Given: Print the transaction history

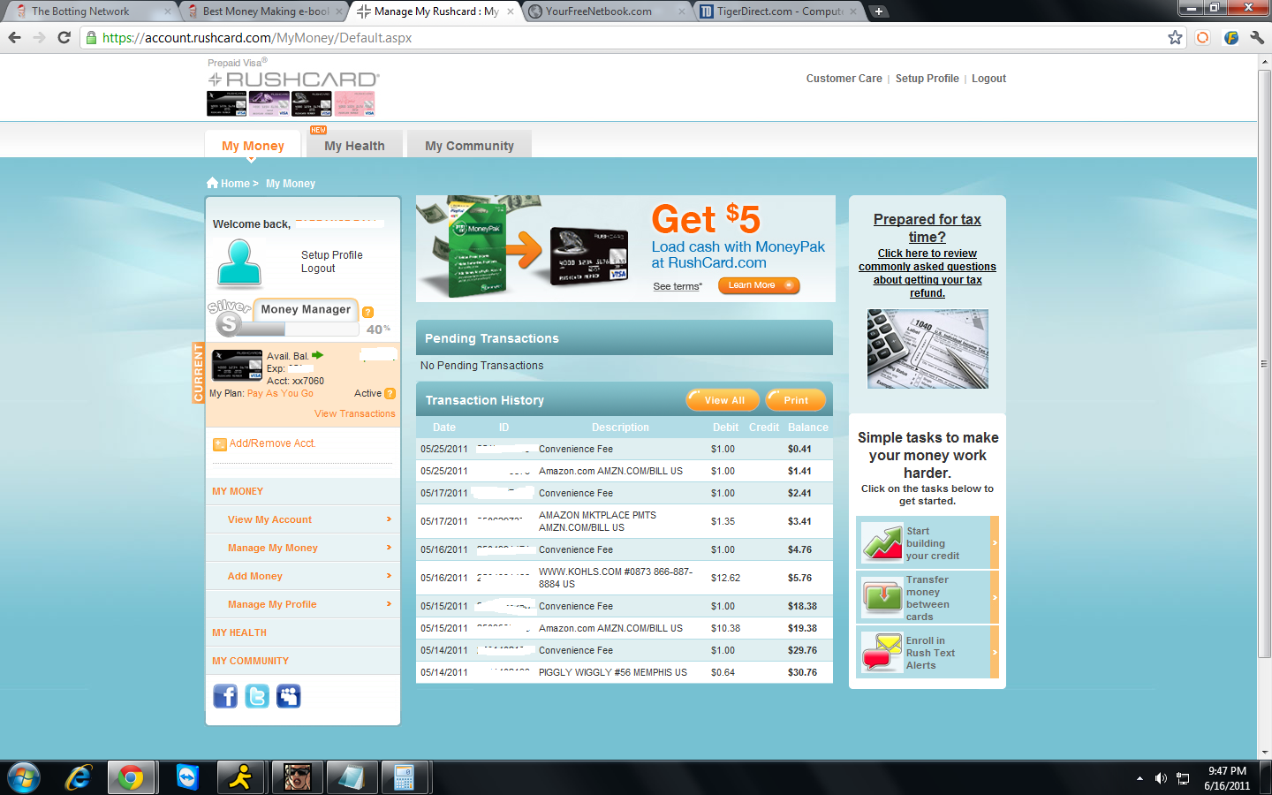Looking at the screenshot, I should tap(796, 400).
